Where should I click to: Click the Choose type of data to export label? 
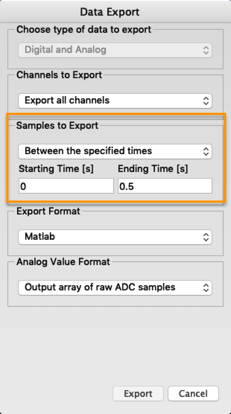(x=84, y=29)
